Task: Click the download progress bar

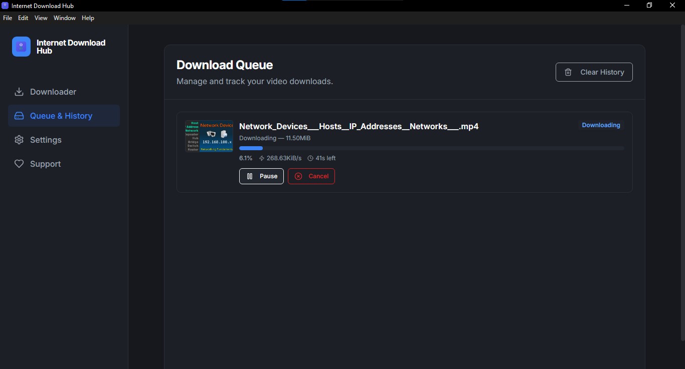Action: coord(432,148)
